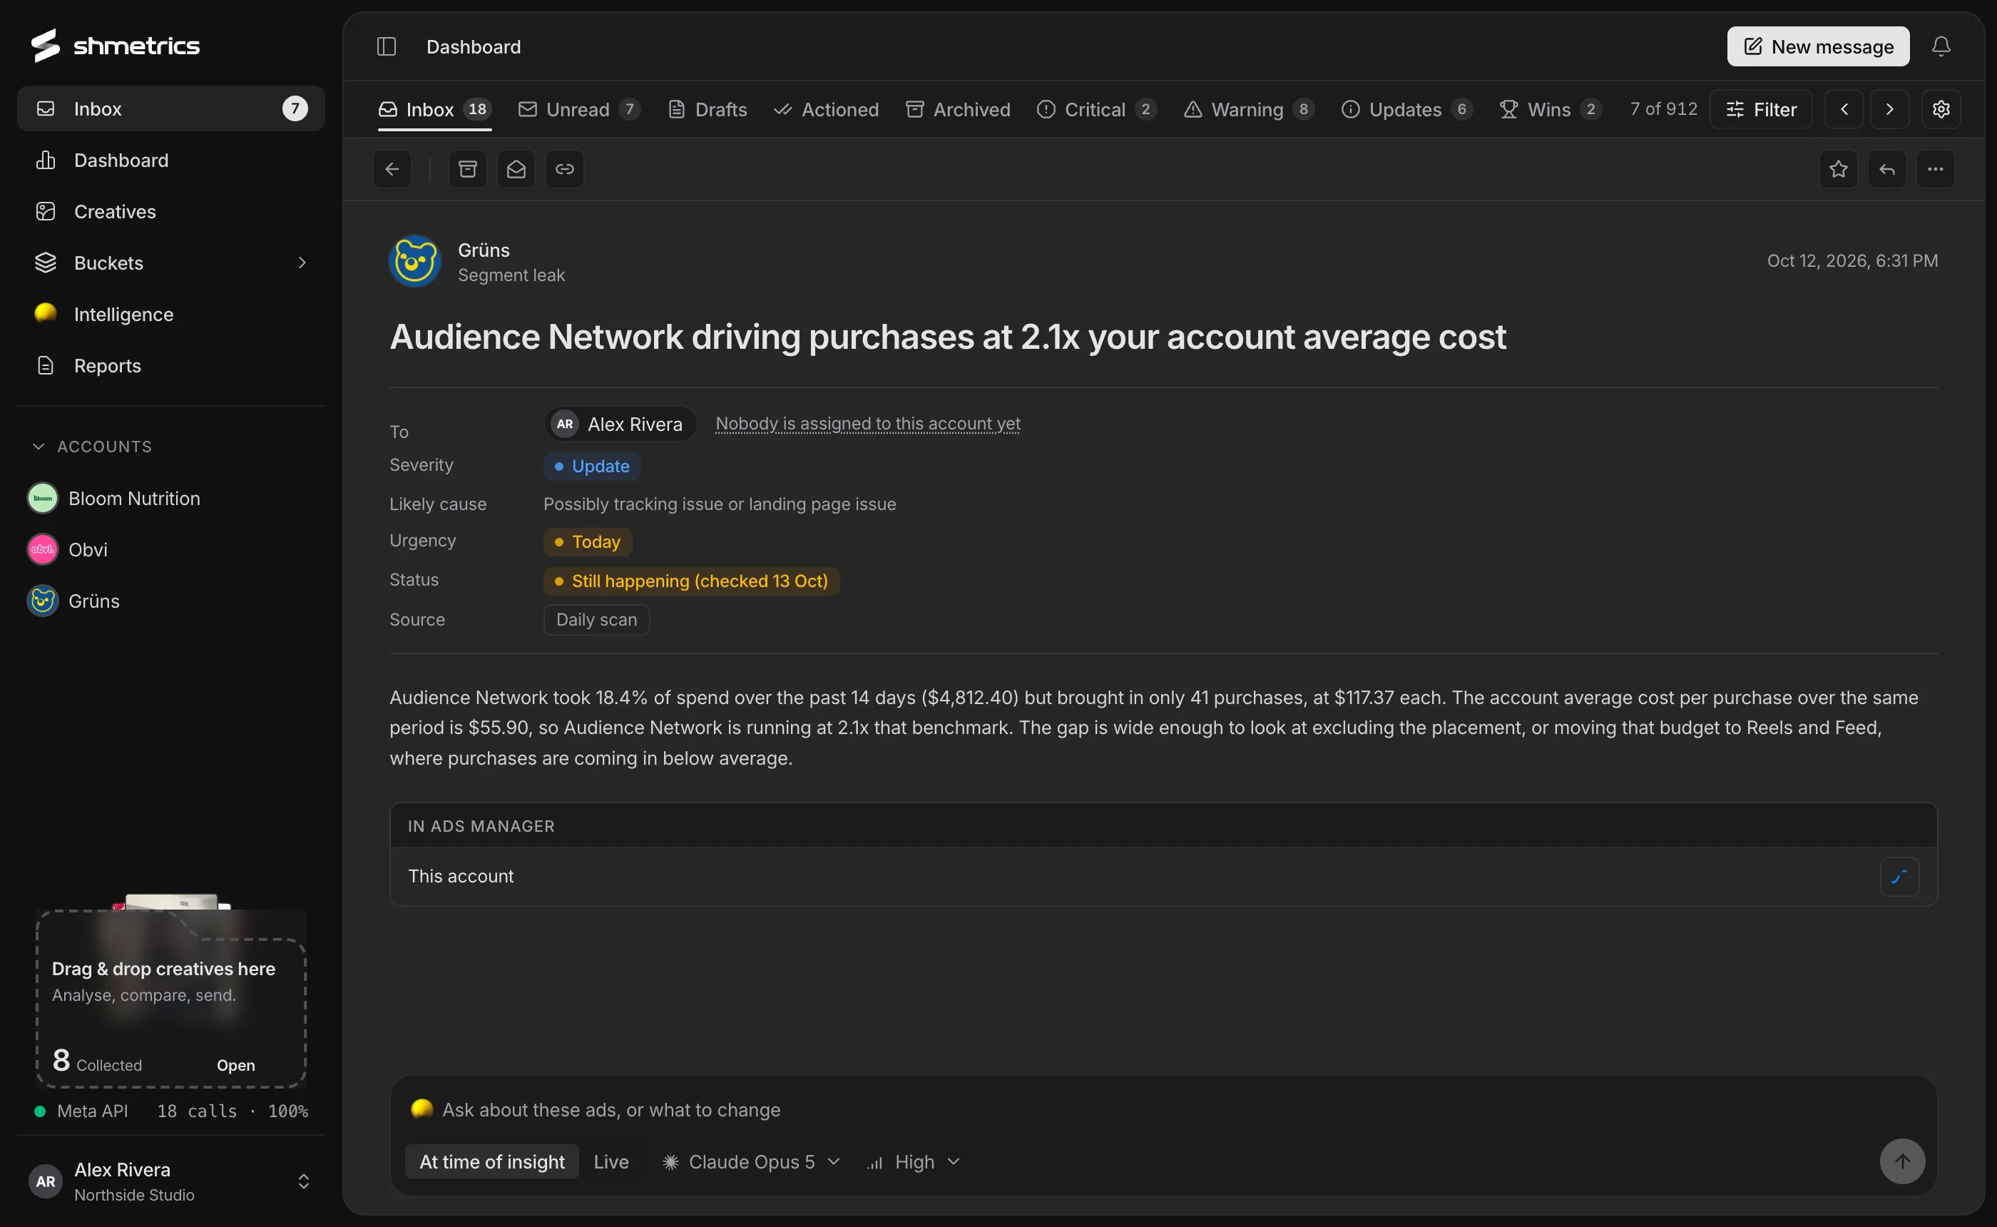Open inbox settings gear
The image size is (1997, 1227).
pos(1941,108)
